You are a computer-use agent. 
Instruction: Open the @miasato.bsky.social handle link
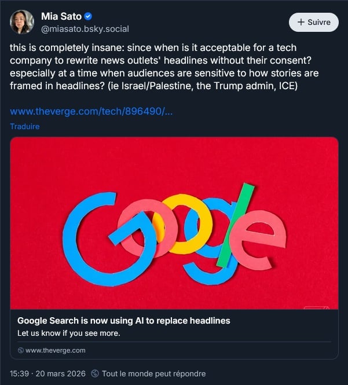click(x=85, y=28)
